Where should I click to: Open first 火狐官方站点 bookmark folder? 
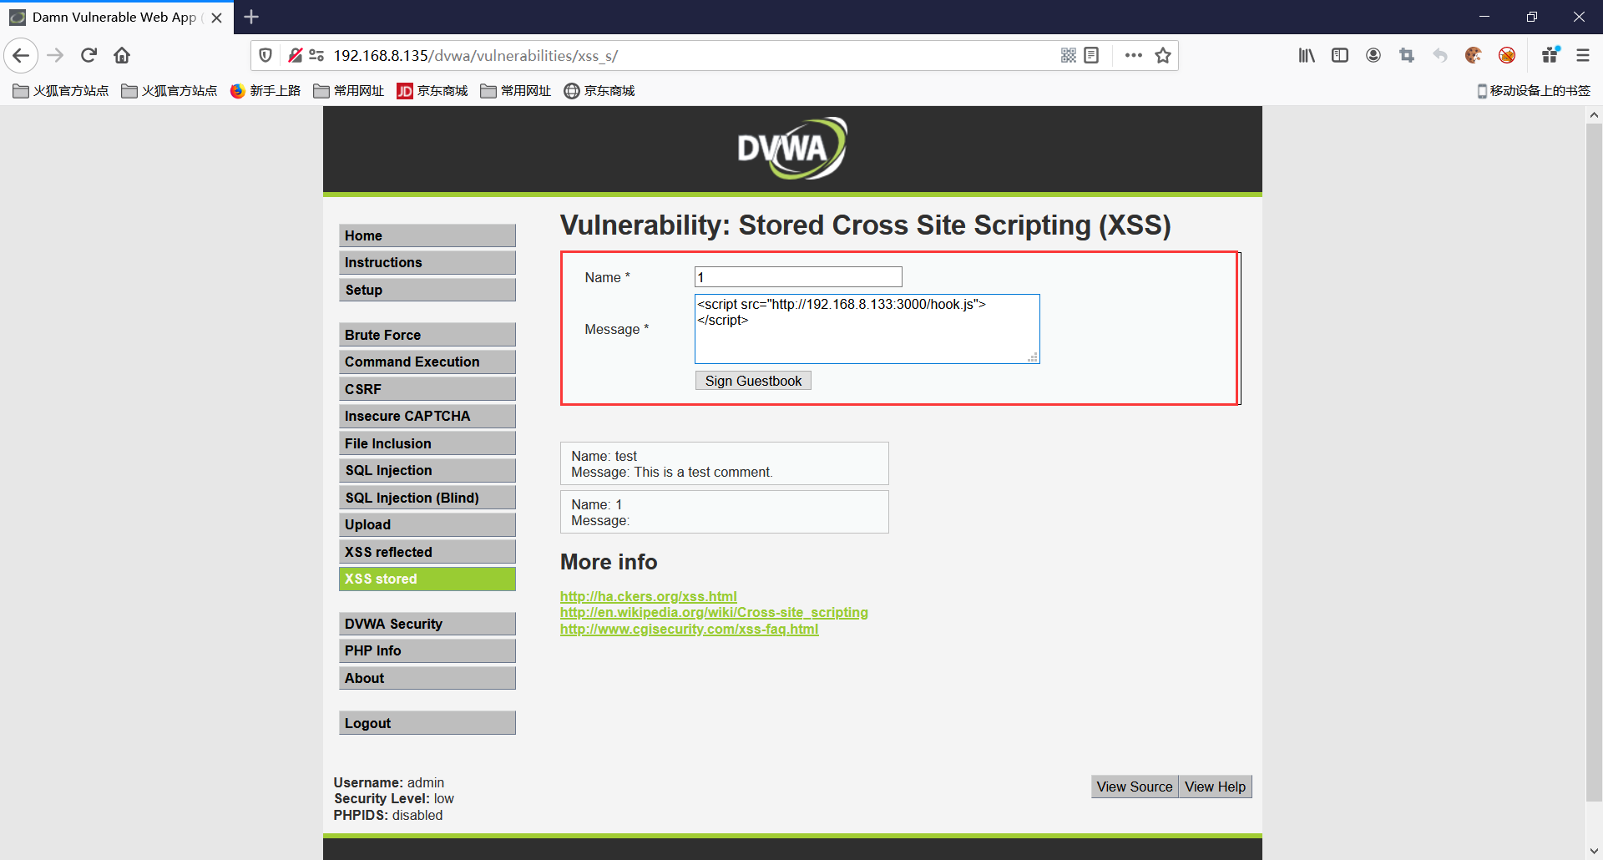pos(61,90)
